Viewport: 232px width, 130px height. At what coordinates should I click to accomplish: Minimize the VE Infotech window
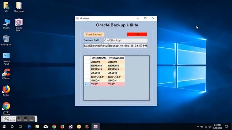pos(138,18)
